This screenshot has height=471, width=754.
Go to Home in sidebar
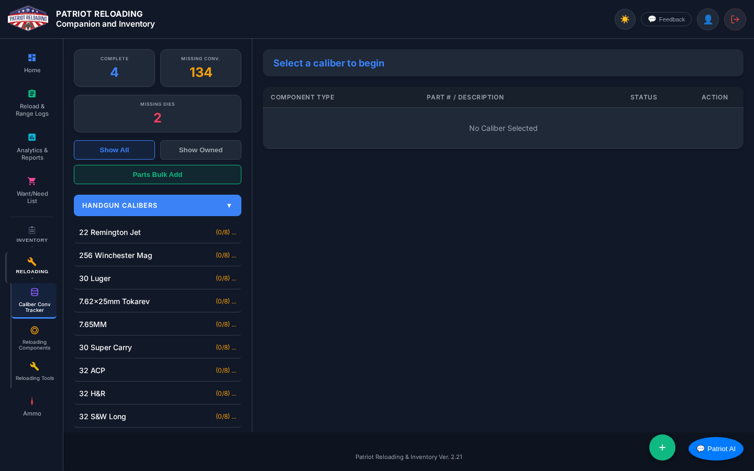click(32, 63)
